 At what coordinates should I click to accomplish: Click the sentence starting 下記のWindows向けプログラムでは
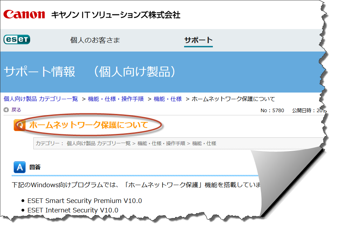136,185
